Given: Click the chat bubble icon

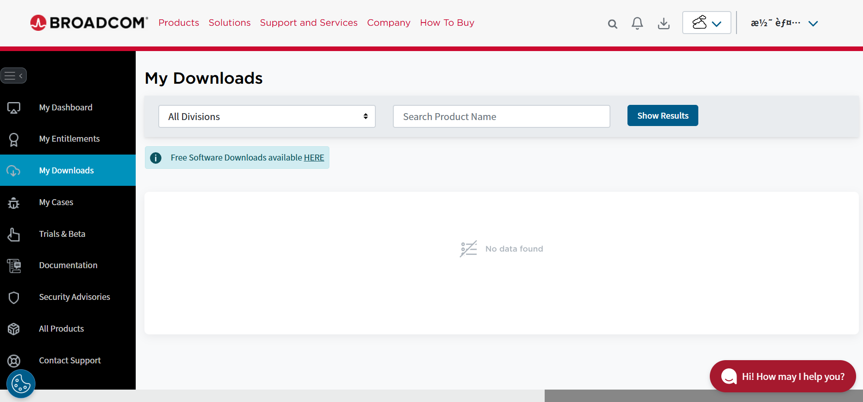Looking at the screenshot, I should [x=729, y=376].
